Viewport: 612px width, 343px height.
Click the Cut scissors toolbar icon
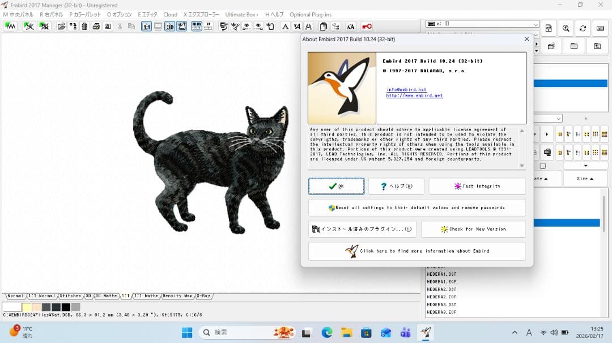(x=120, y=26)
